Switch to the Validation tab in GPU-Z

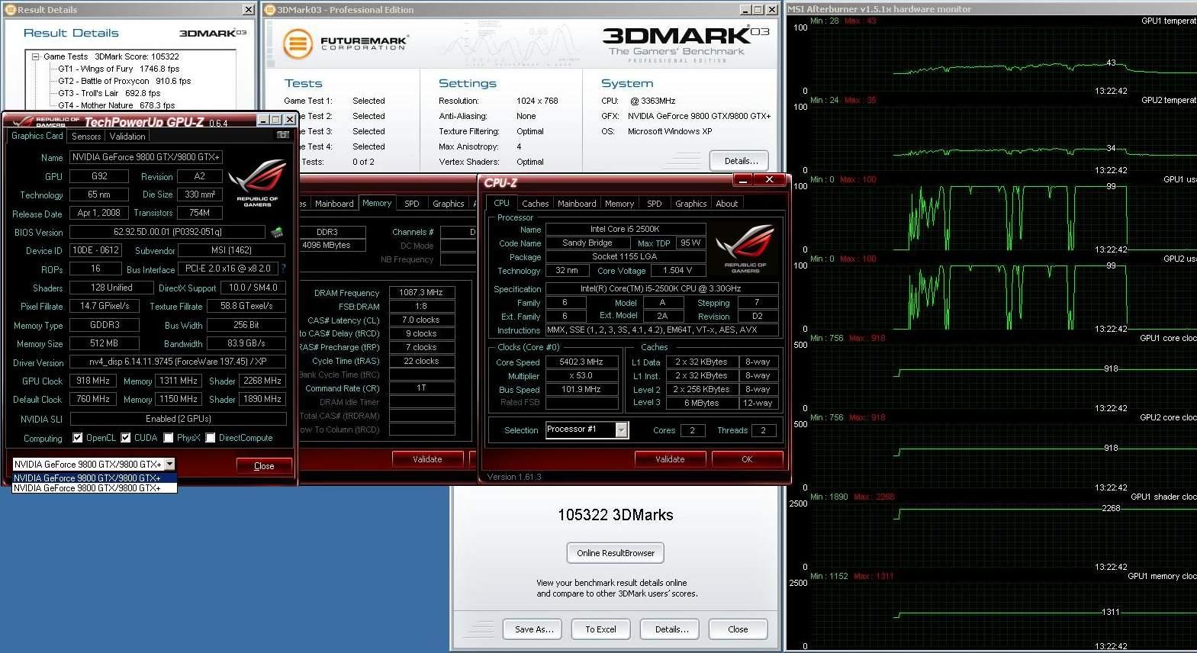(127, 137)
